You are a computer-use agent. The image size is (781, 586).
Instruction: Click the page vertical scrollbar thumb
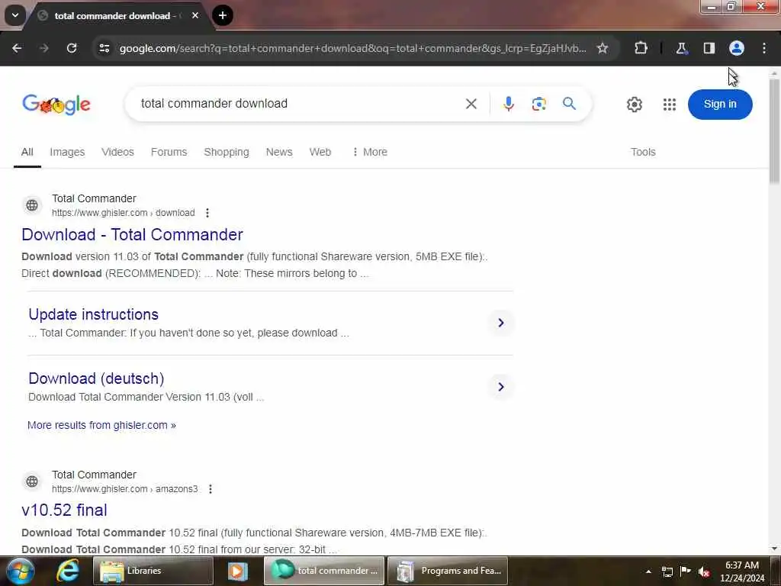[774, 130]
